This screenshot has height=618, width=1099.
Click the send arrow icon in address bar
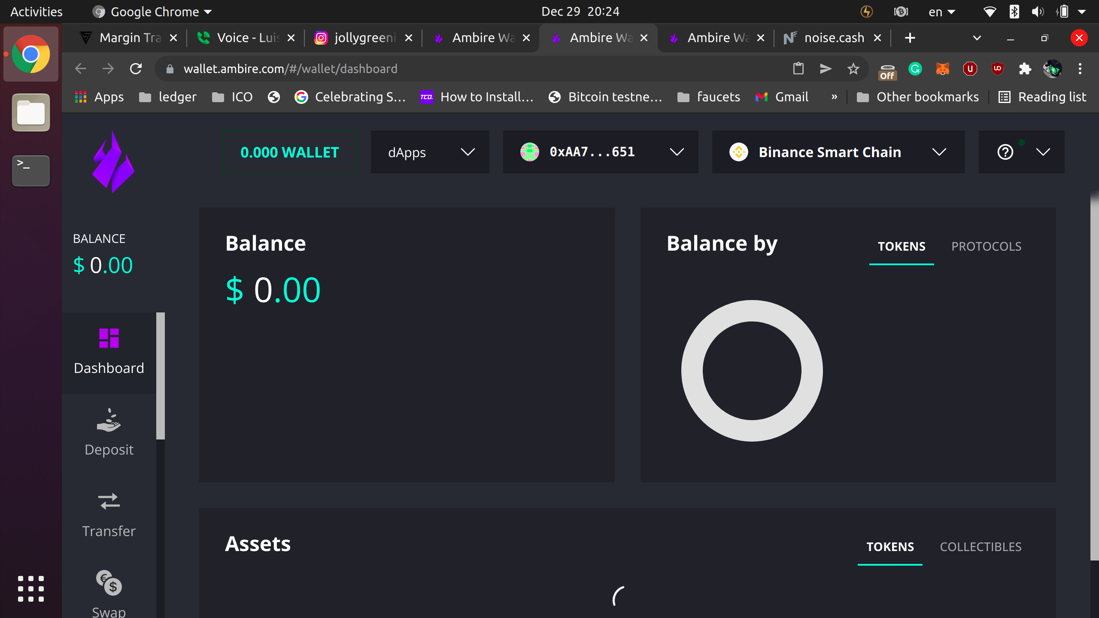pyautogui.click(x=826, y=69)
